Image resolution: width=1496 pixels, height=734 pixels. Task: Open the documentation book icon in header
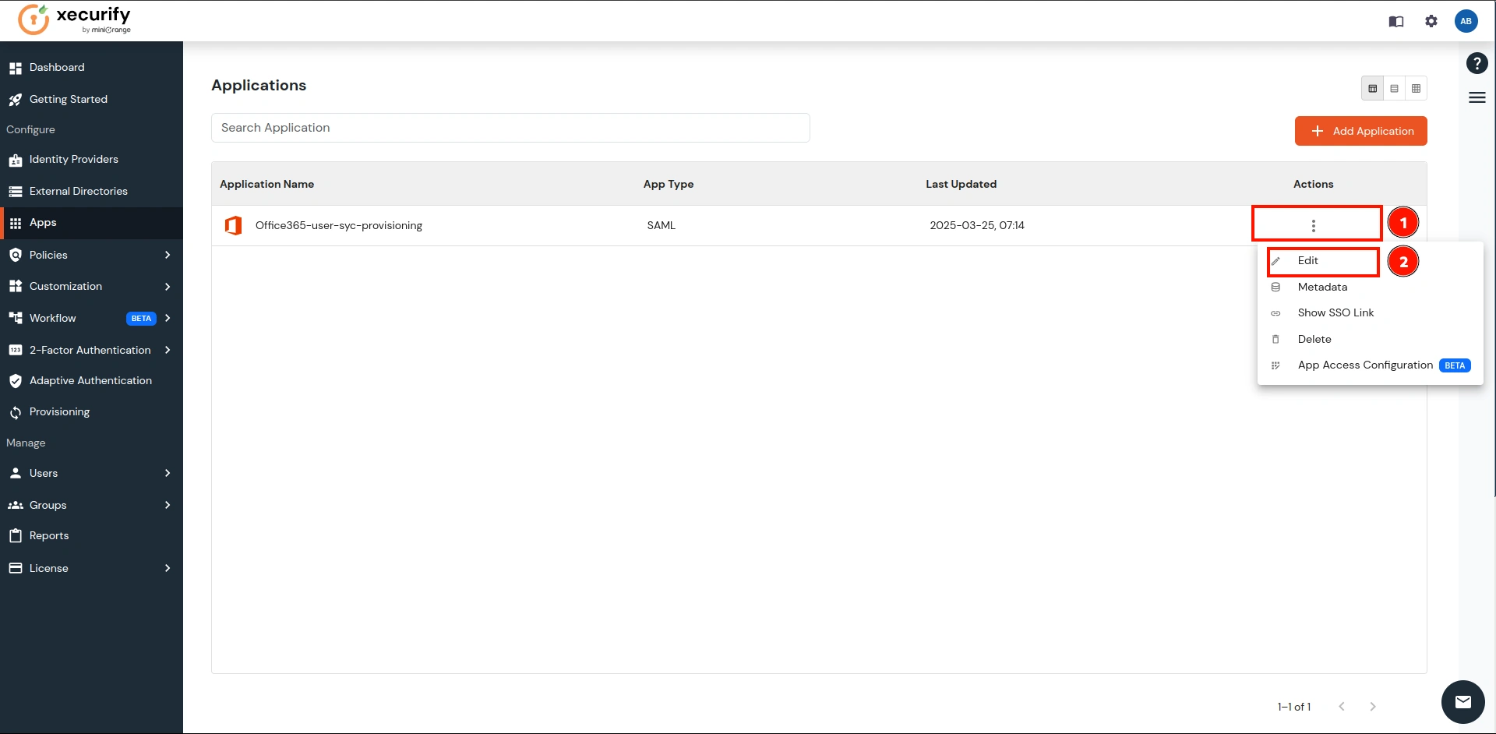(1396, 21)
